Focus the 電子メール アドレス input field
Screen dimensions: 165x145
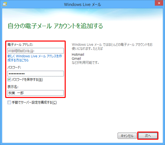[36, 51]
